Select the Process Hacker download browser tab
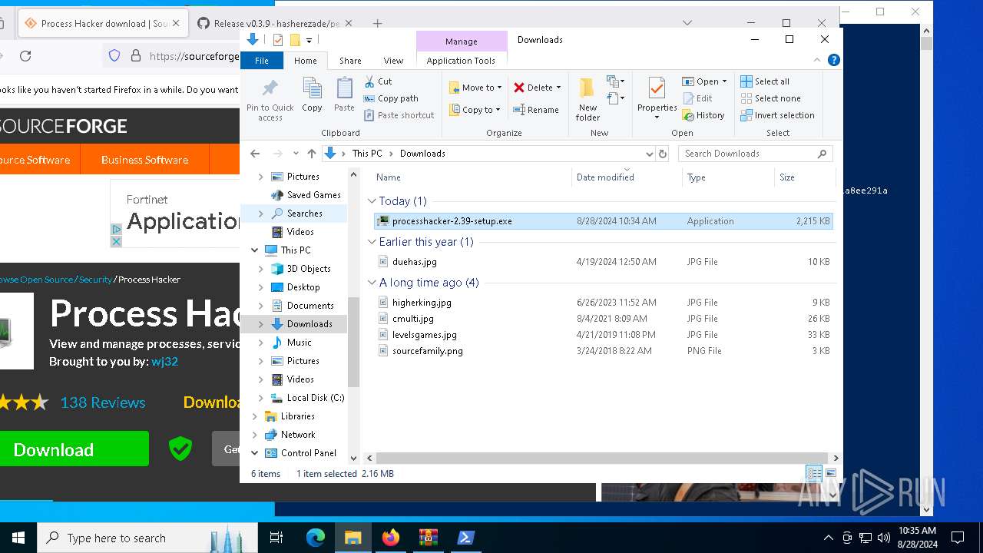Viewport: 983px width, 553px height. [102, 23]
